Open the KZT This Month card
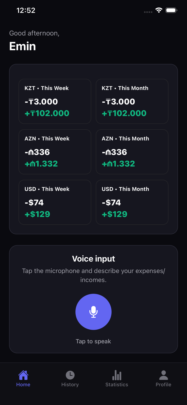Screen dimensions: 187x405 pyautogui.click(x=132, y=101)
